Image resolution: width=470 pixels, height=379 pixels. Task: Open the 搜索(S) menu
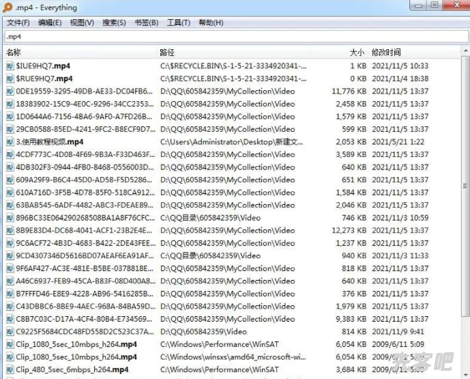point(114,23)
